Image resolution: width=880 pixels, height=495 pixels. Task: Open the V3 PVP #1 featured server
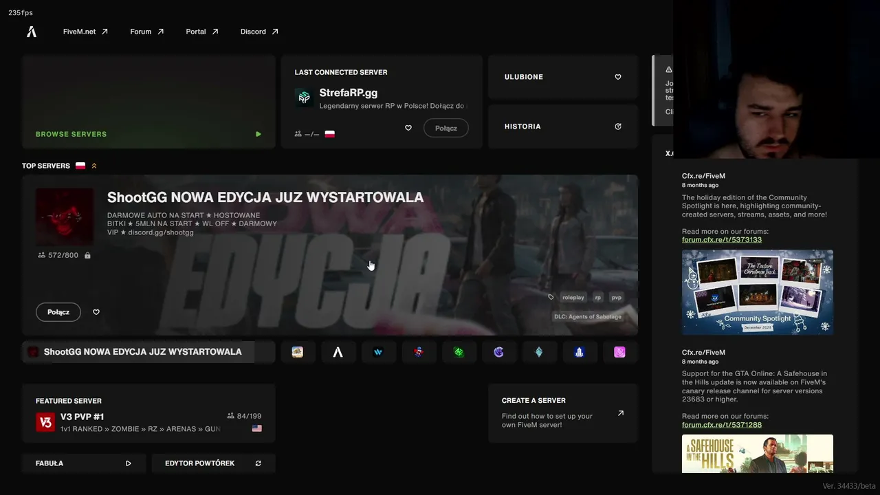tap(148, 413)
